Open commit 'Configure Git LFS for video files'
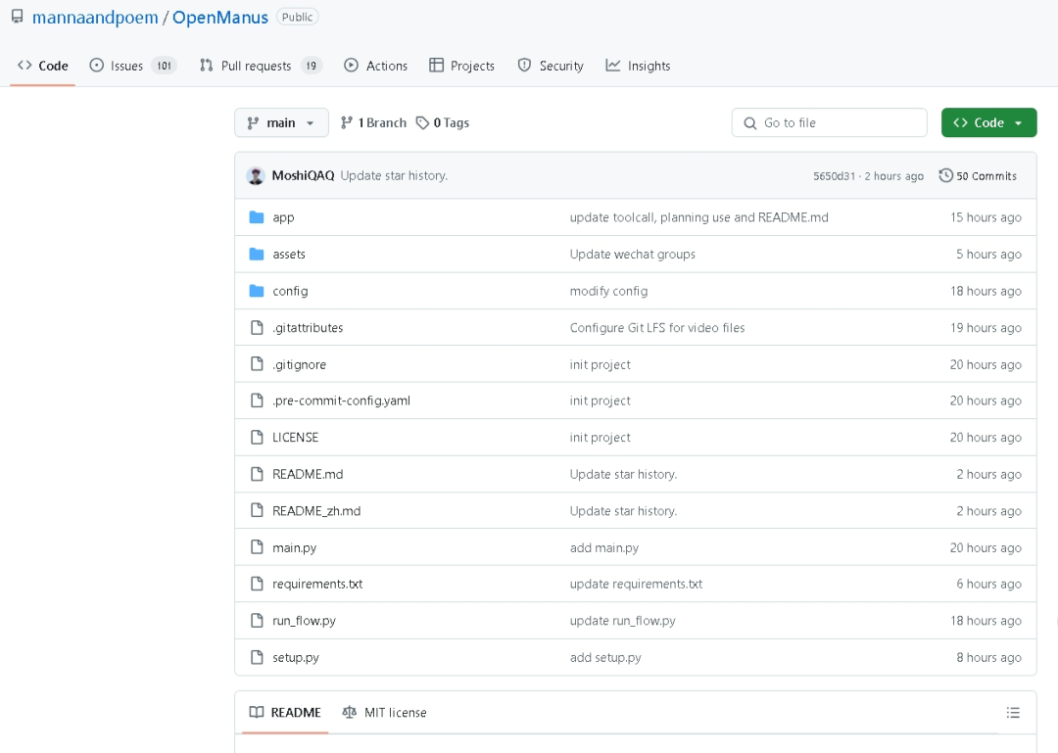The image size is (1058, 753). pyautogui.click(x=657, y=327)
